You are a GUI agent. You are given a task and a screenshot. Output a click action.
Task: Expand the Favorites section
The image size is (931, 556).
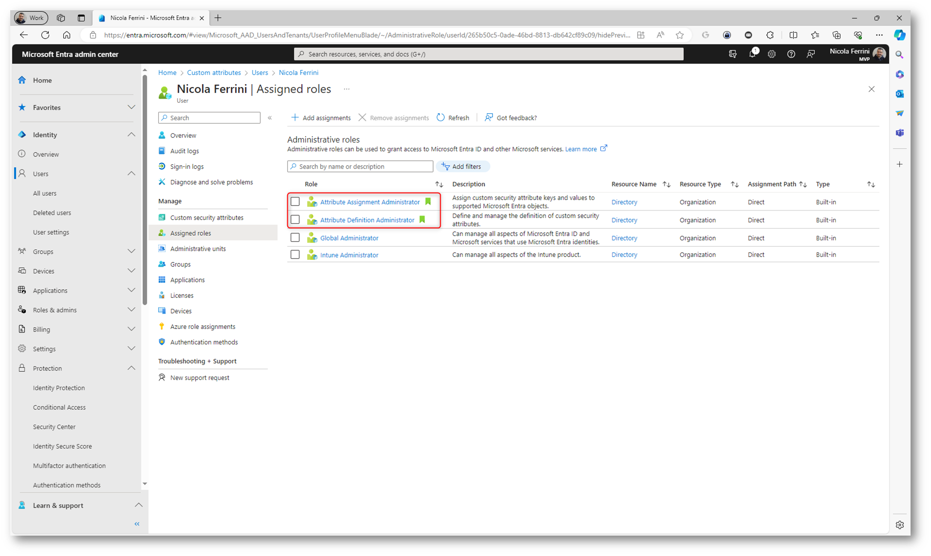point(131,107)
